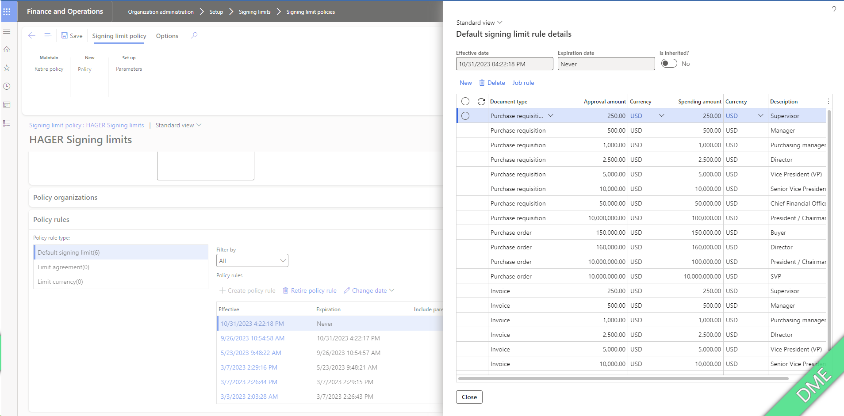
Task: Toggle the page options lines icon
Action: (x=48, y=35)
